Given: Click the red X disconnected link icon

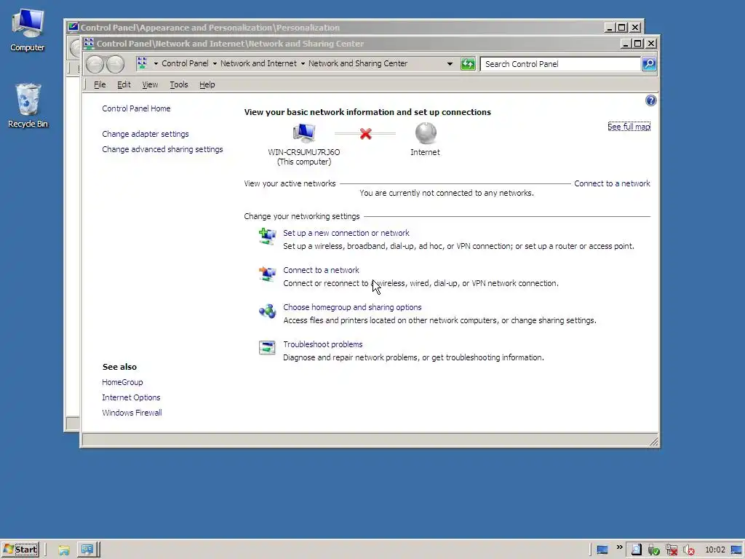Looking at the screenshot, I should click(365, 134).
